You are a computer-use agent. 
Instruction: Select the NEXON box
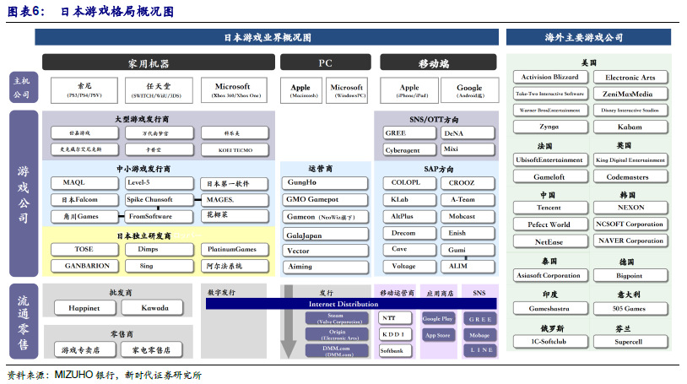coord(630,208)
